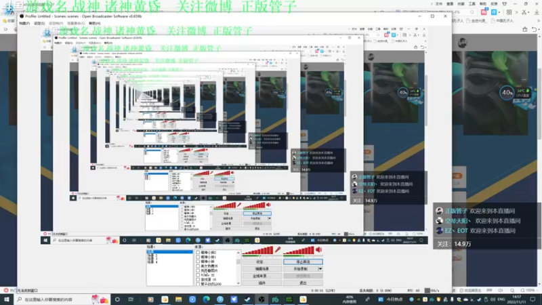Click the browser scissors screenshot icon

tap(524, 12)
